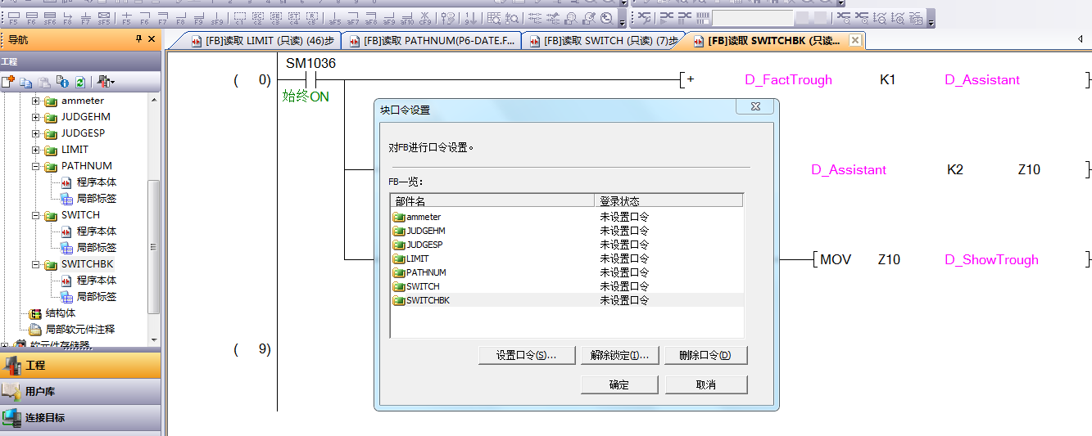Click the new item icon in project toolbar
This screenshot has height=436, width=1092.
(x=8, y=82)
